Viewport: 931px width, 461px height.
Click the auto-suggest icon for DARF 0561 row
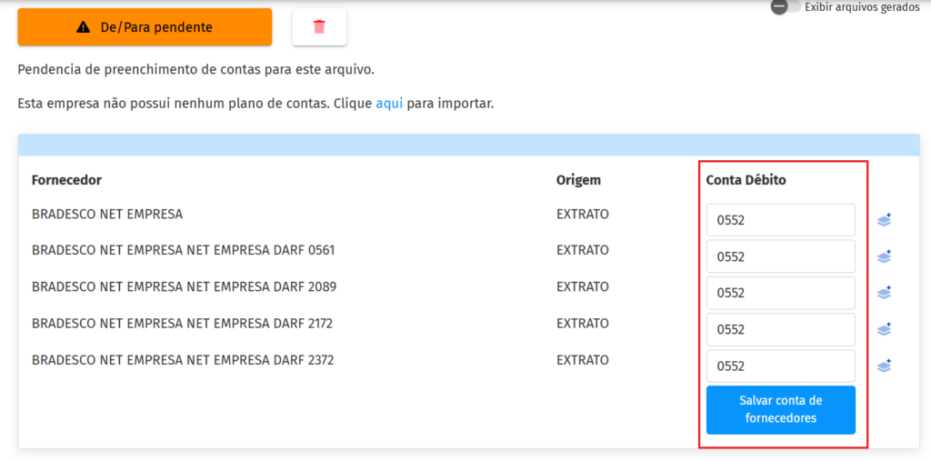pos(884,256)
